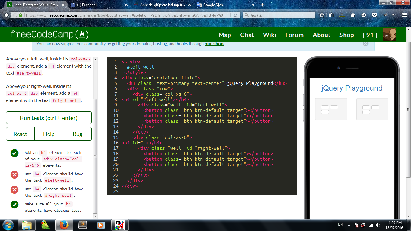
Task: Show hidden system tray icons
Action: [x=349, y=225]
